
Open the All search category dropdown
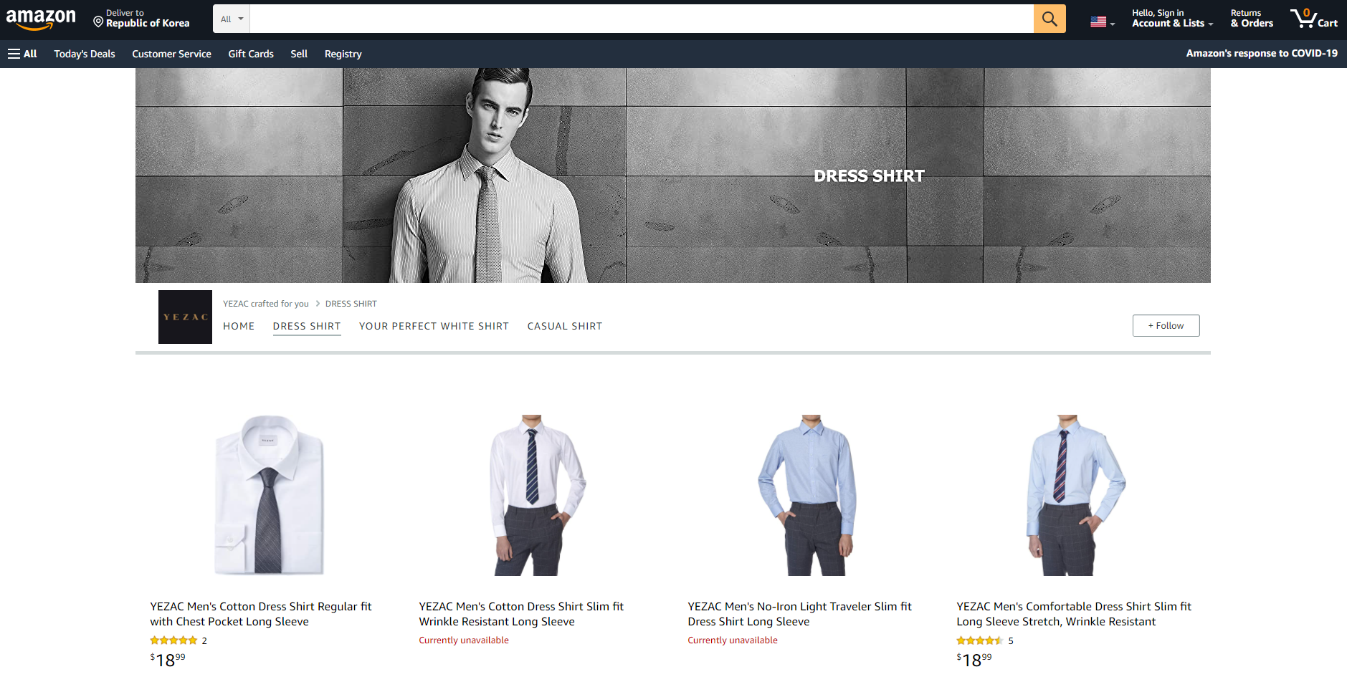pos(232,19)
